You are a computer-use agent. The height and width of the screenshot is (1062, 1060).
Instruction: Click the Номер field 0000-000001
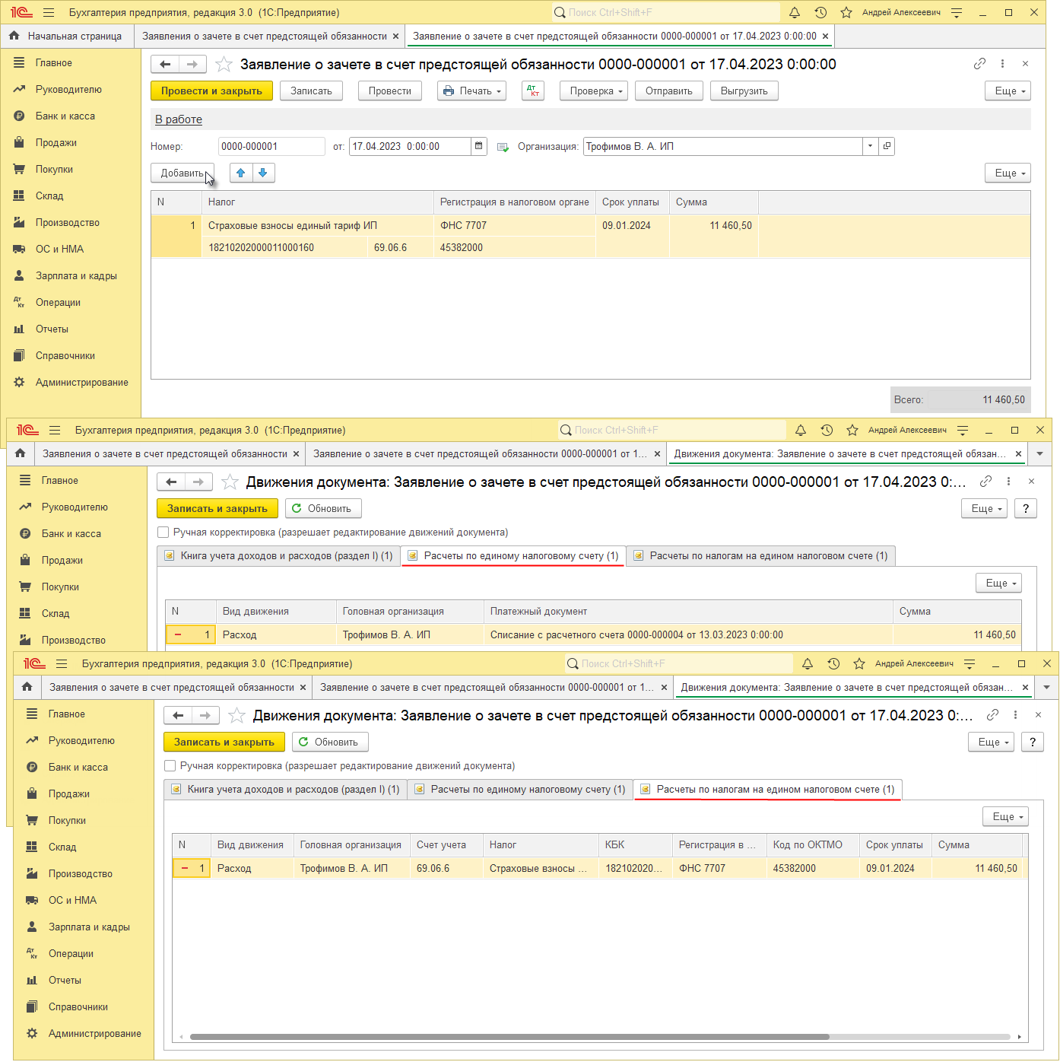(x=271, y=147)
